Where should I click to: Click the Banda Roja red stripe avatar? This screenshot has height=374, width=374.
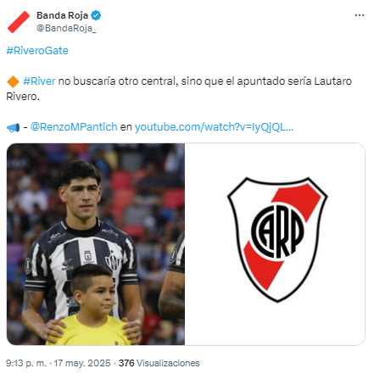coord(19,22)
